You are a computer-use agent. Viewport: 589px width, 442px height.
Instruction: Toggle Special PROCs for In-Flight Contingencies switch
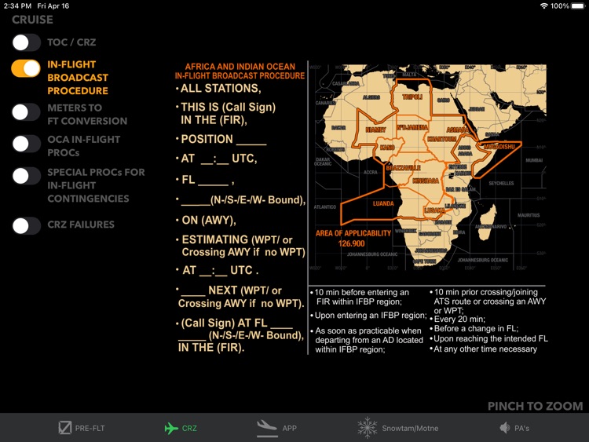(x=26, y=176)
